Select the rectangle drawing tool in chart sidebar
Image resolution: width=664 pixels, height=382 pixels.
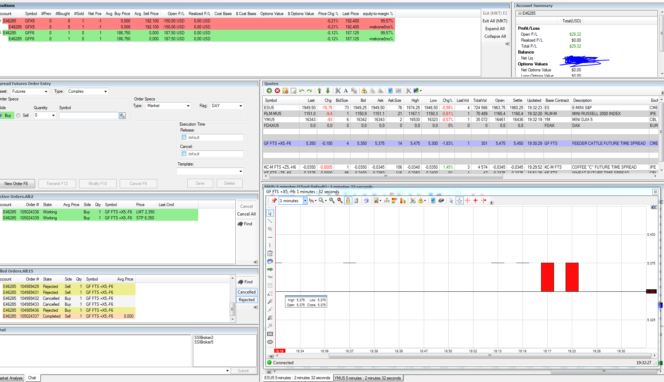pos(270,334)
